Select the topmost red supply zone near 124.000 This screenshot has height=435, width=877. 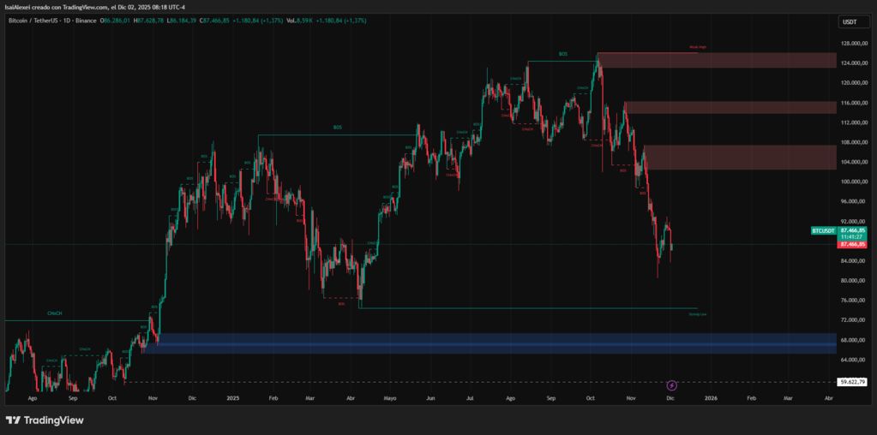[717, 60]
